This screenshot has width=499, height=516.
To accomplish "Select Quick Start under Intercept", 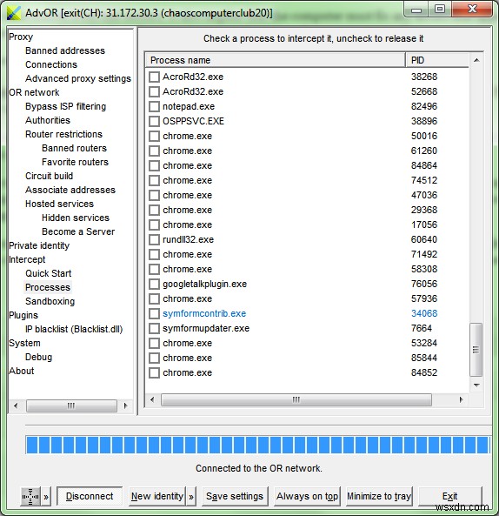I will click(49, 273).
